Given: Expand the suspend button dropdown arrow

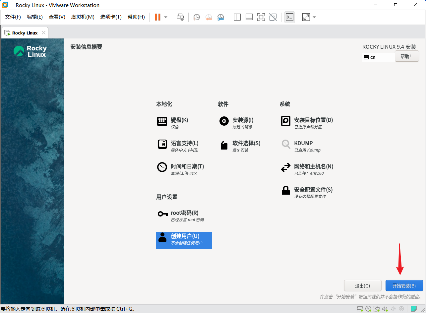Looking at the screenshot, I should [x=165, y=17].
